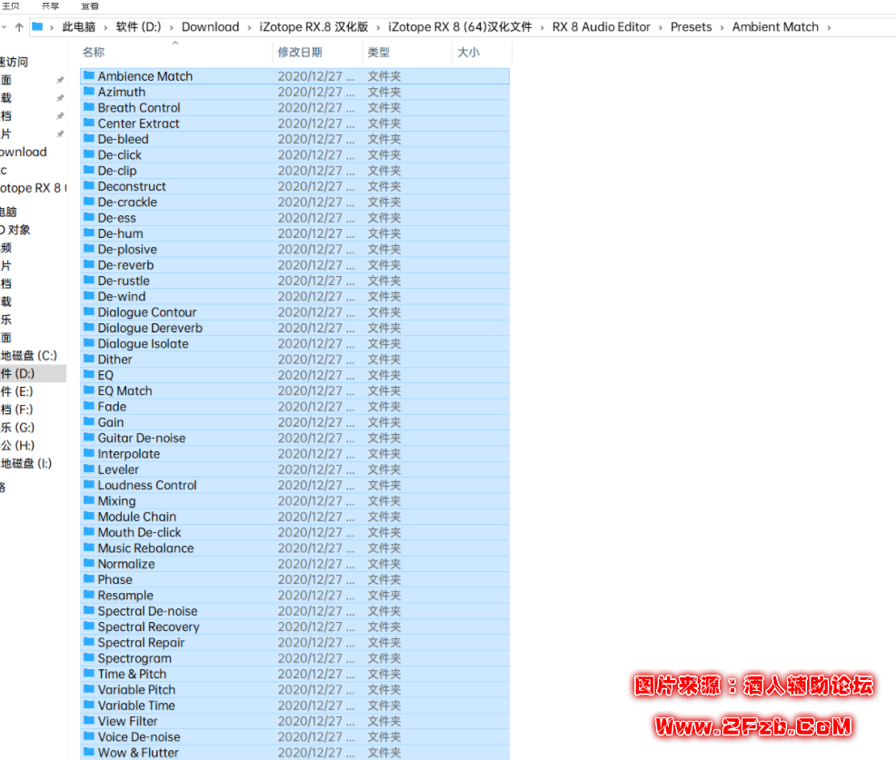Go to Download in address bar
The width and height of the screenshot is (896, 760).
click(210, 27)
